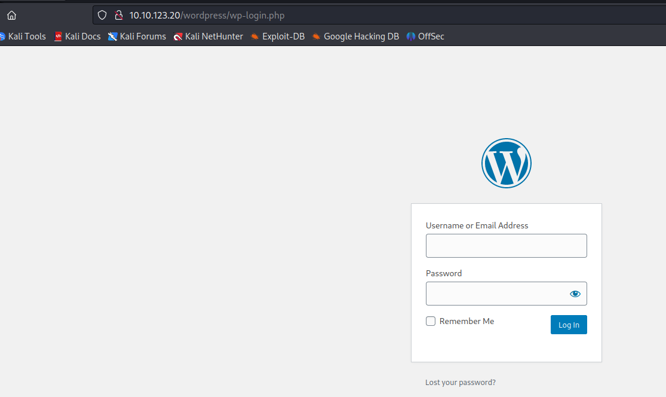Enable the Remember Me checkbox

coord(431,321)
